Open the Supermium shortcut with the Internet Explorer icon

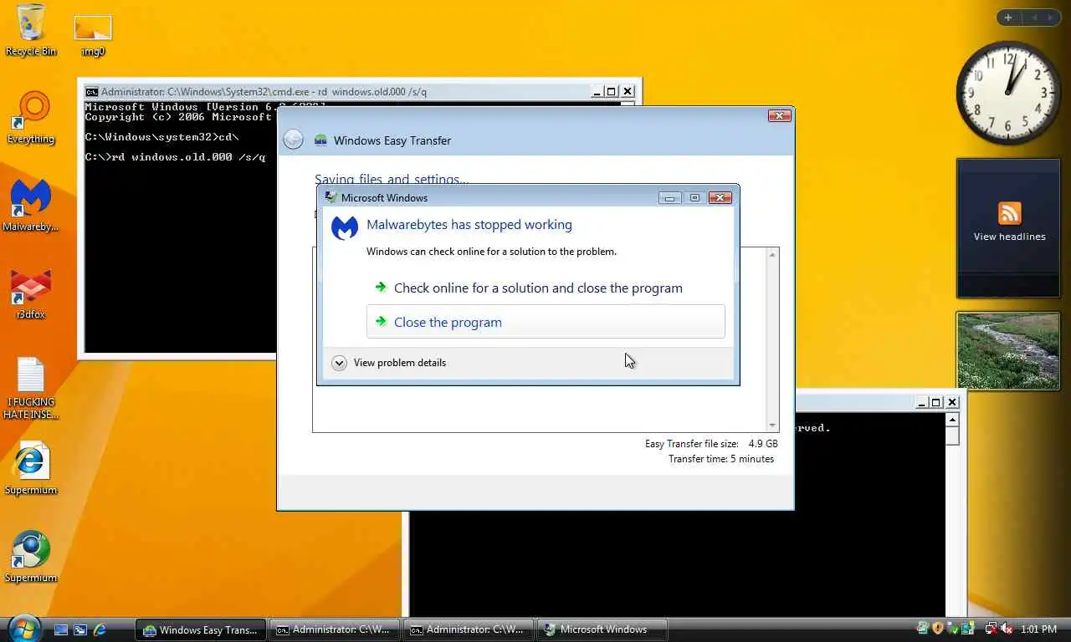tap(31, 469)
